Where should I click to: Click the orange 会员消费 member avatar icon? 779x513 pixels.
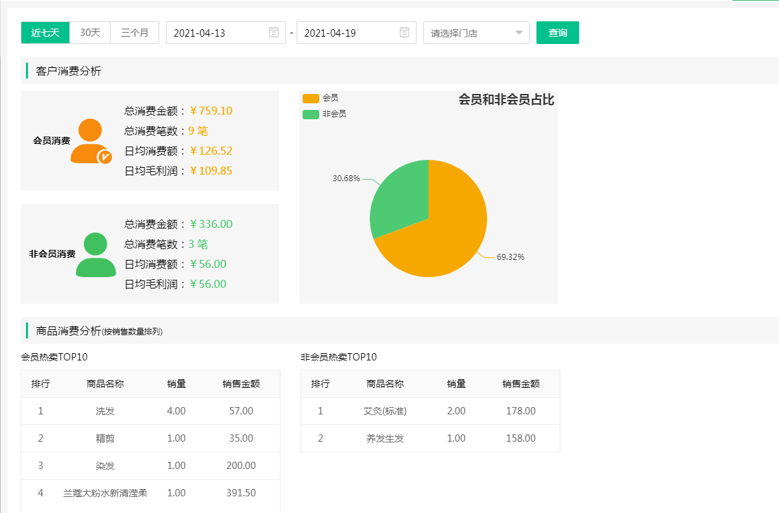pyautogui.click(x=89, y=140)
